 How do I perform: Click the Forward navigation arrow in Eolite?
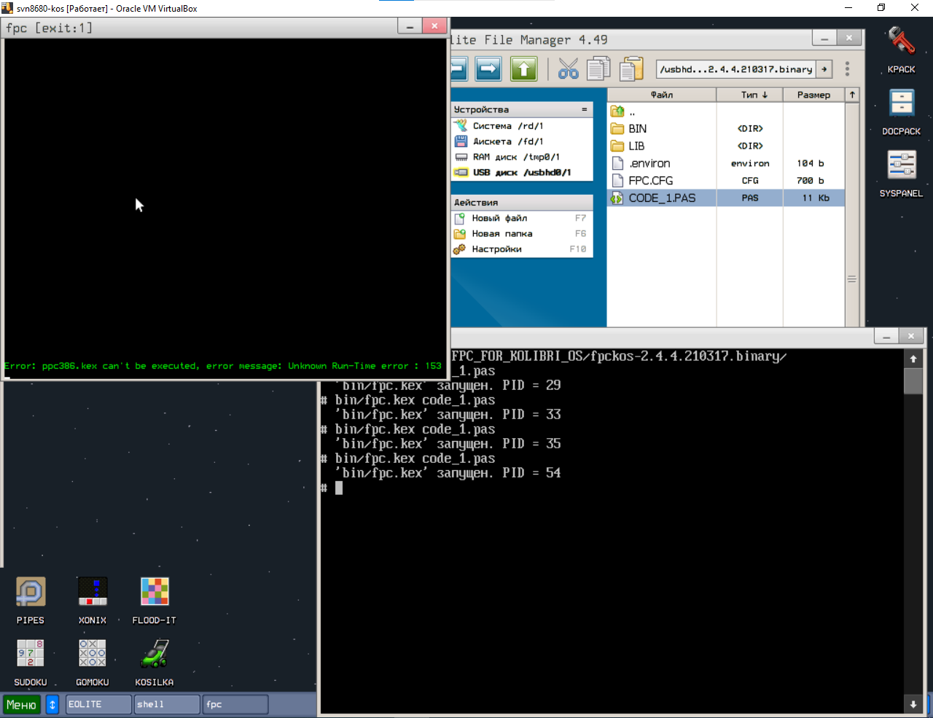pos(488,69)
